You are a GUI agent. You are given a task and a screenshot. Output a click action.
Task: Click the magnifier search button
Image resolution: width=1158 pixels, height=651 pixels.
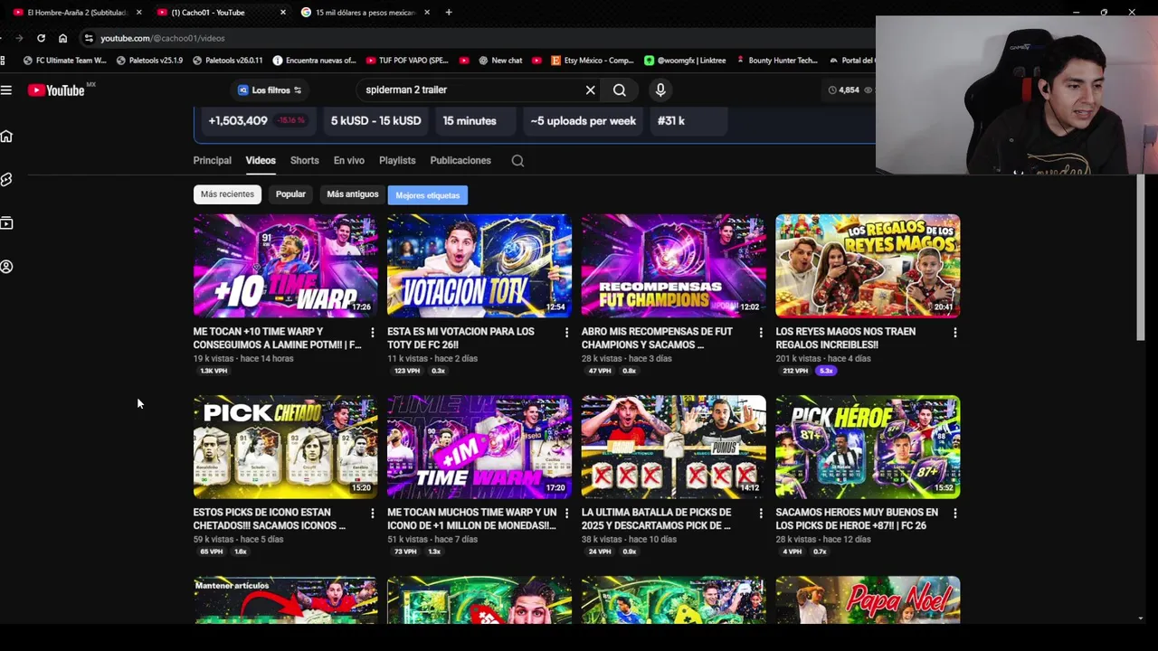pyautogui.click(x=620, y=90)
